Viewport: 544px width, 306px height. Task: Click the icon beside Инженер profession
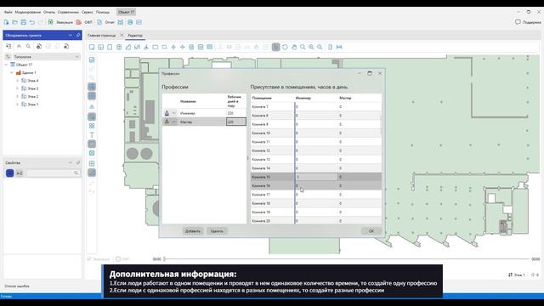click(x=167, y=113)
